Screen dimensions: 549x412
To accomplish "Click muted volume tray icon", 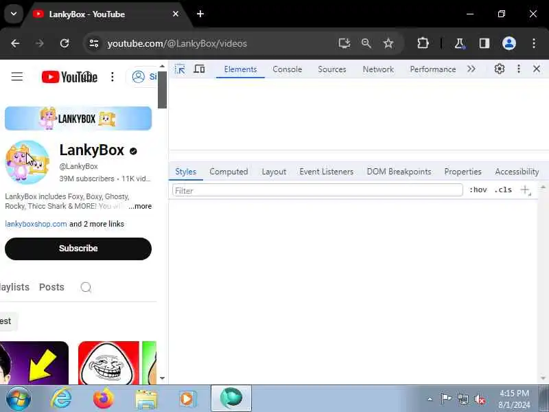I will [479, 399].
